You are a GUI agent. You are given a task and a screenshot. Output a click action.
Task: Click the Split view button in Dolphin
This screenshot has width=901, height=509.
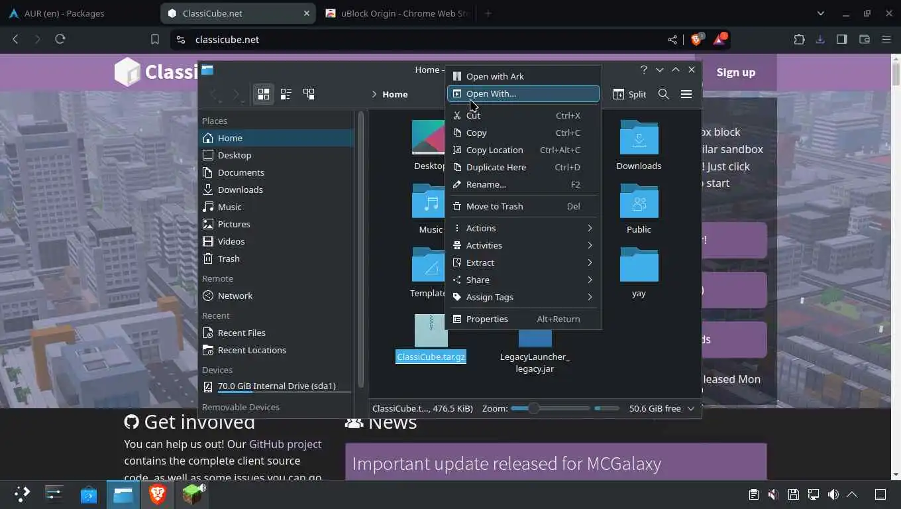[630, 94]
